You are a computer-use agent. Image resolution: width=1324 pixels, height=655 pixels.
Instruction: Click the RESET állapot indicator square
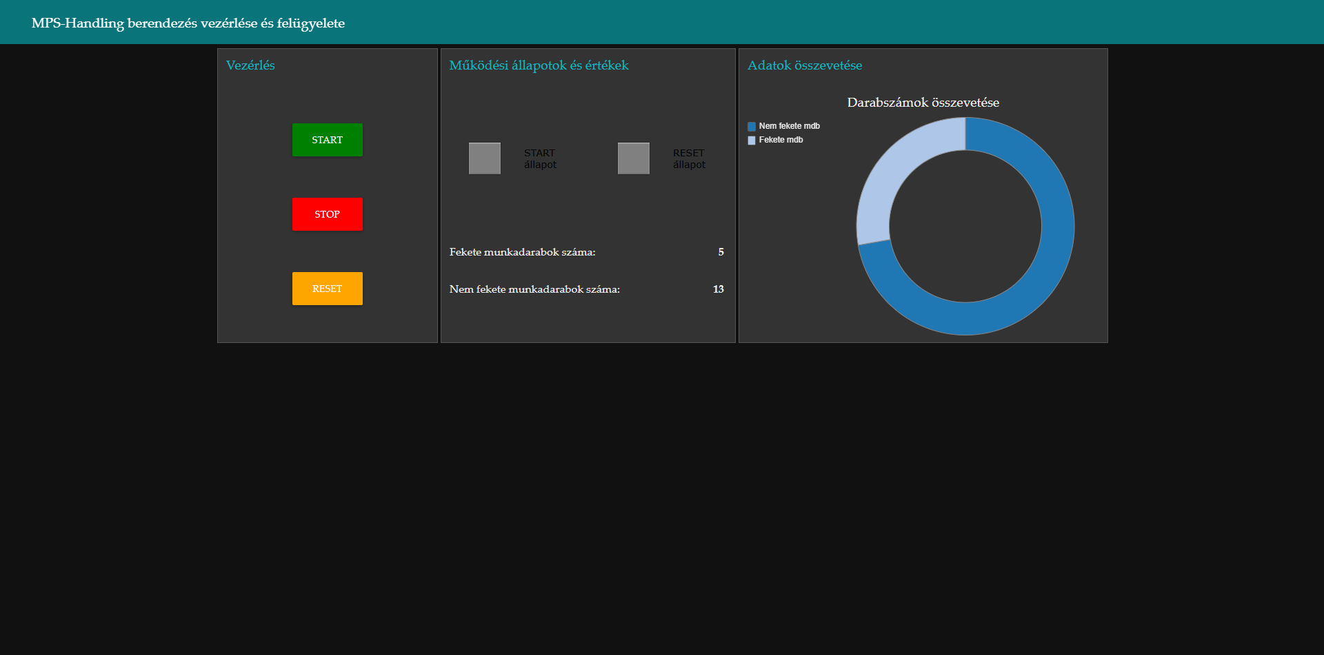pyautogui.click(x=633, y=158)
